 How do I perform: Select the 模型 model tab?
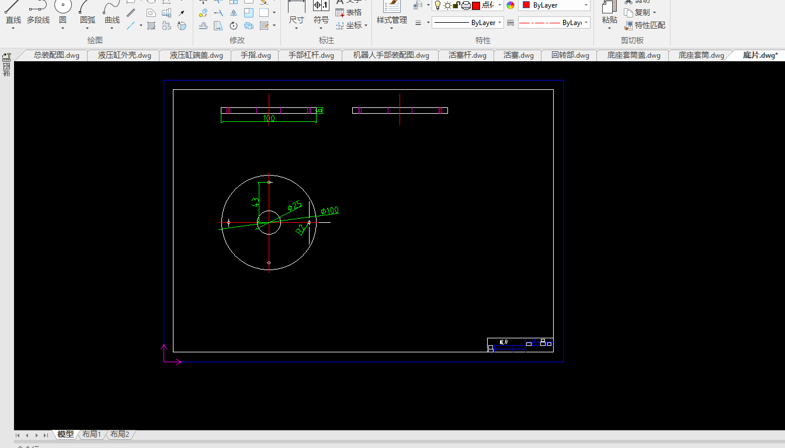pyautogui.click(x=65, y=435)
